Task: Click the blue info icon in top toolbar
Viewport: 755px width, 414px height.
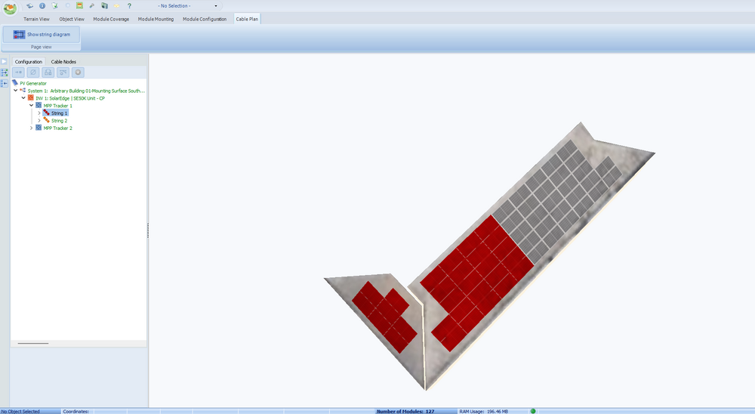Action: click(42, 5)
